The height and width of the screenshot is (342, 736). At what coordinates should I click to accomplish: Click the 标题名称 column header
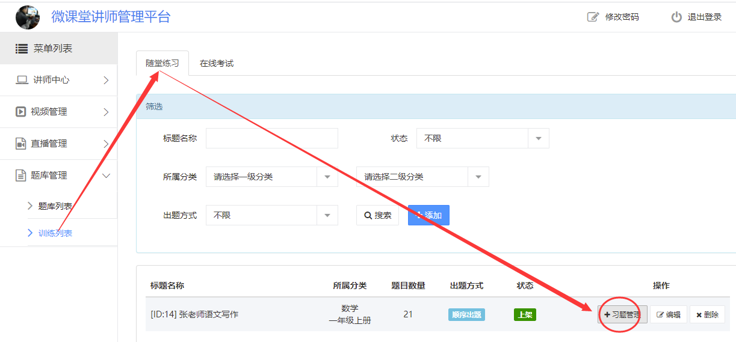click(x=167, y=286)
